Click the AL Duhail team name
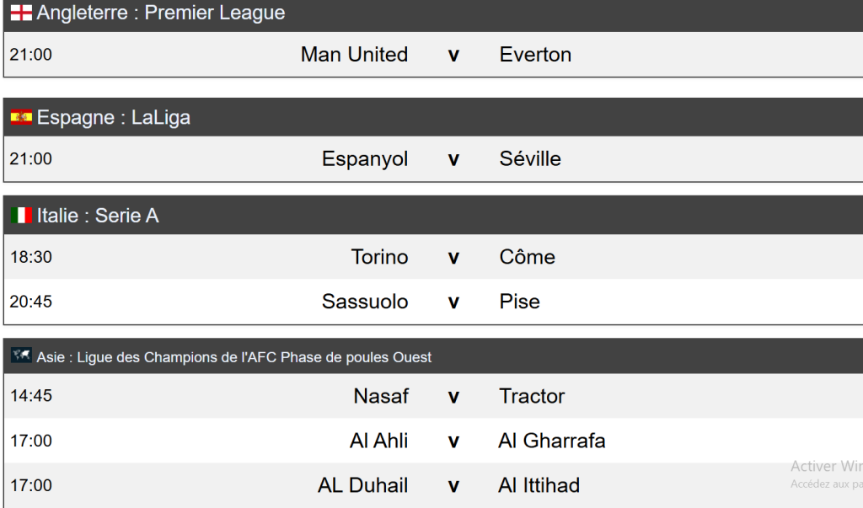 click(362, 485)
